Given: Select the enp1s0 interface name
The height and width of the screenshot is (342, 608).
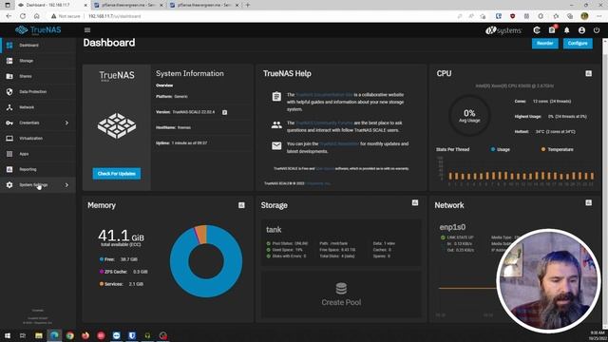Looking at the screenshot, I should pos(452,227).
